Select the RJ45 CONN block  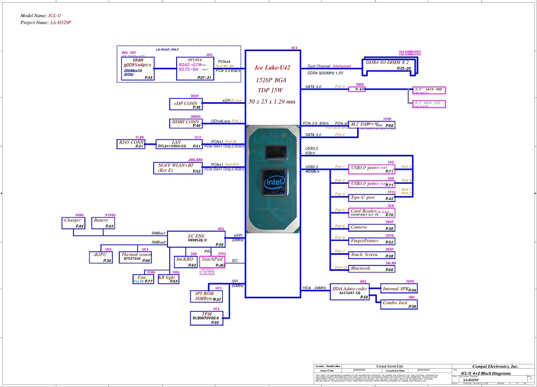point(132,144)
